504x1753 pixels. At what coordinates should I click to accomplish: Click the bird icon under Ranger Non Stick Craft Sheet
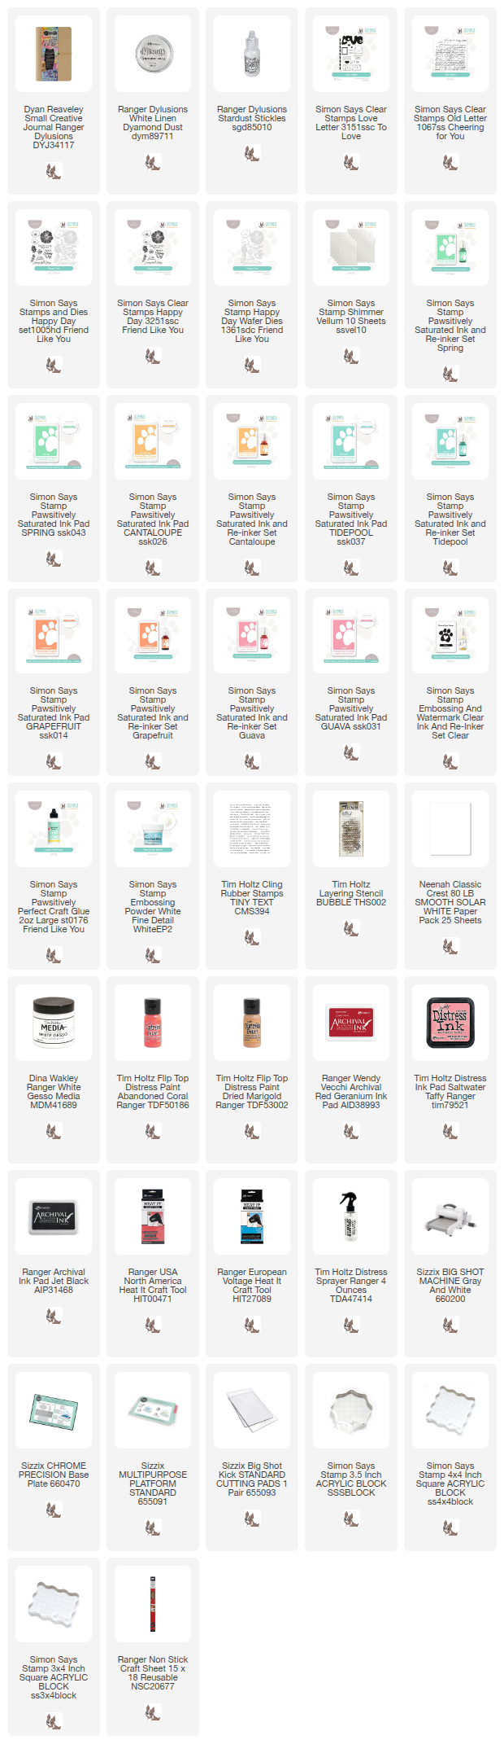tap(153, 1712)
